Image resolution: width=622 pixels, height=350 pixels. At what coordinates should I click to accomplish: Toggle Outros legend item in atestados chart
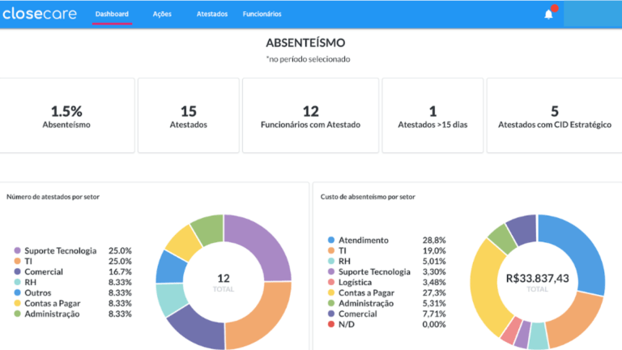37,292
